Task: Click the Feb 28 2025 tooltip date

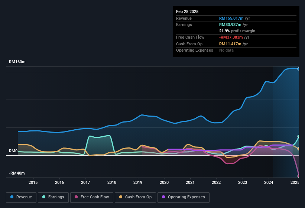Action: click(x=187, y=12)
